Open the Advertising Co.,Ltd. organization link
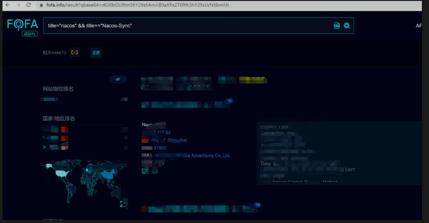 click(x=210, y=156)
